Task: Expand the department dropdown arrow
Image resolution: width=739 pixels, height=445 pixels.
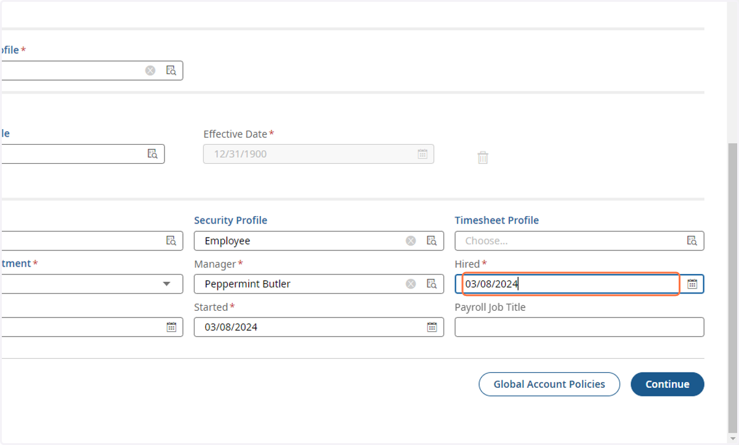Action: [x=166, y=284]
